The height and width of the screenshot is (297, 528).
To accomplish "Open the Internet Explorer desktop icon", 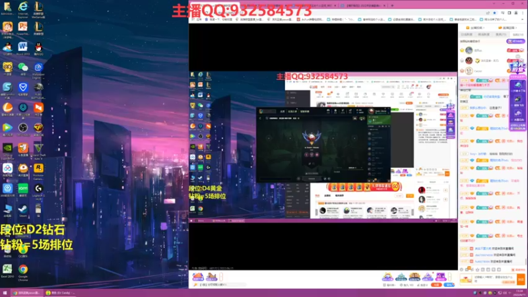I will pyautogui.click(x=23, y=9).
